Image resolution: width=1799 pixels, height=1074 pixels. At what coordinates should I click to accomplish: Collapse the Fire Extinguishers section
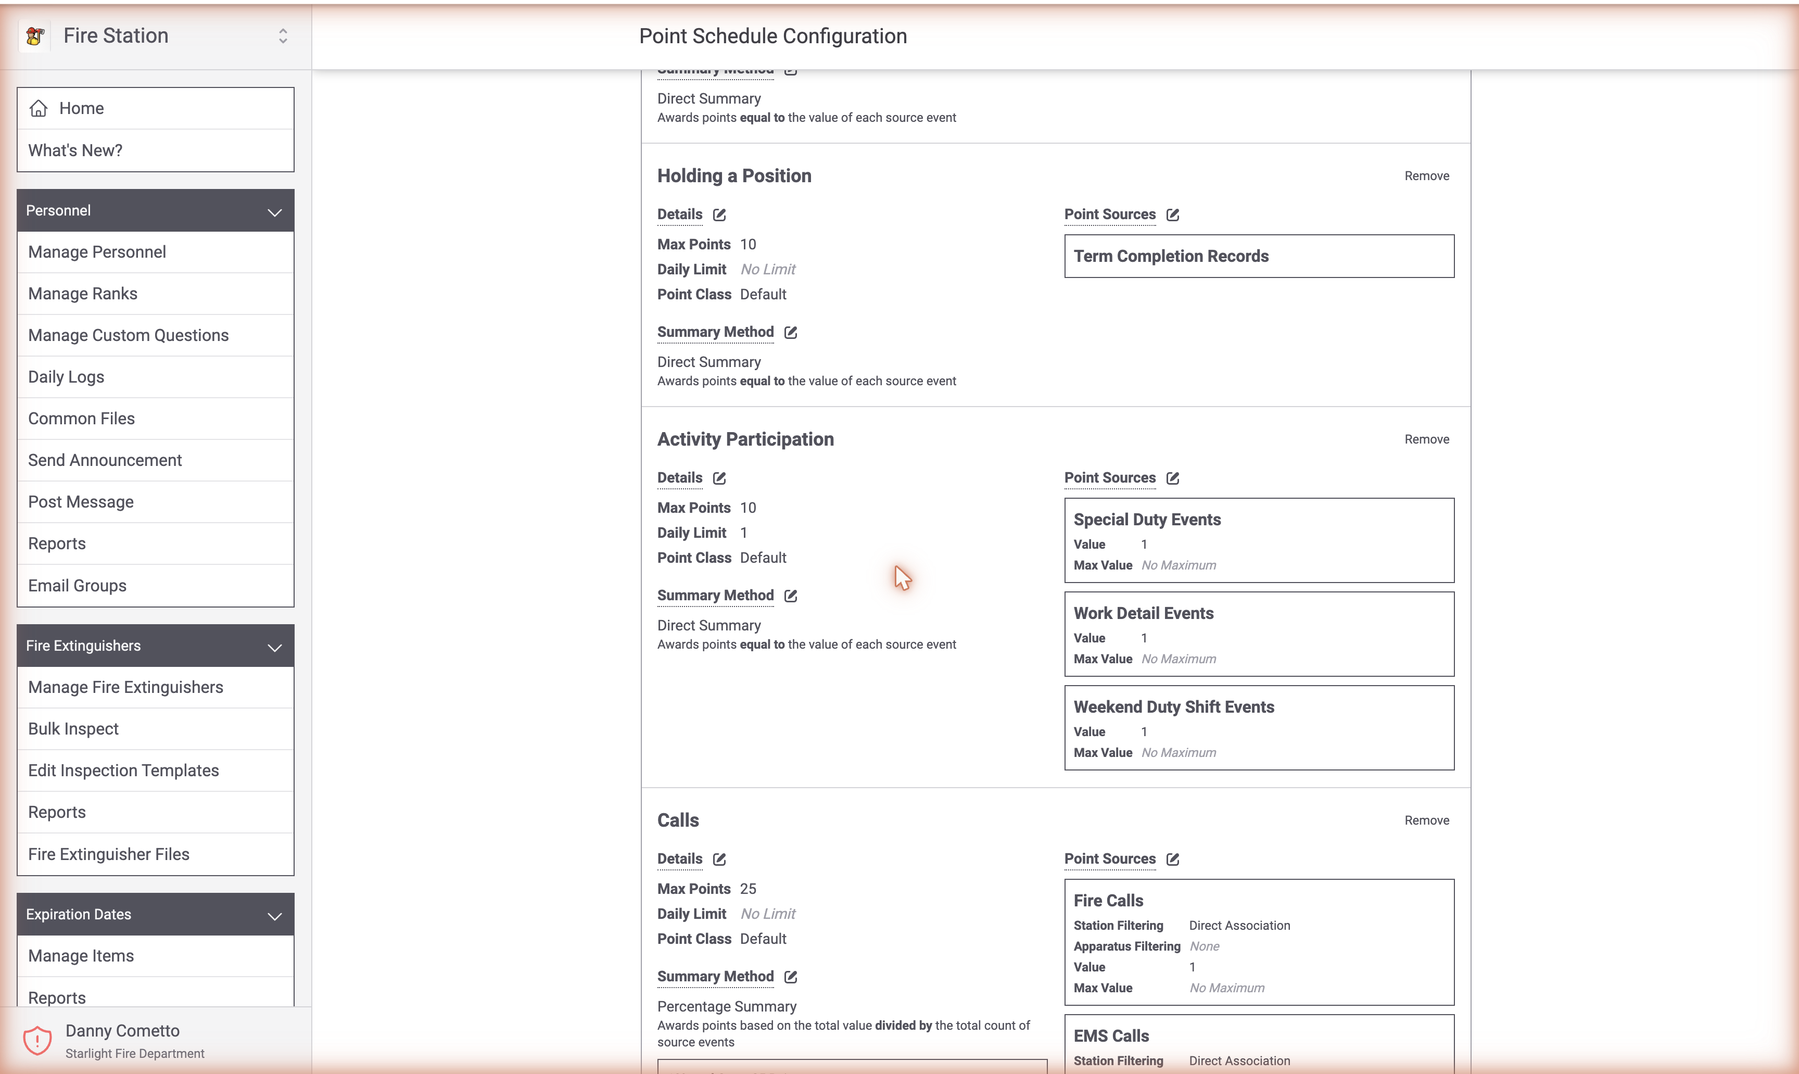(156, 646)
